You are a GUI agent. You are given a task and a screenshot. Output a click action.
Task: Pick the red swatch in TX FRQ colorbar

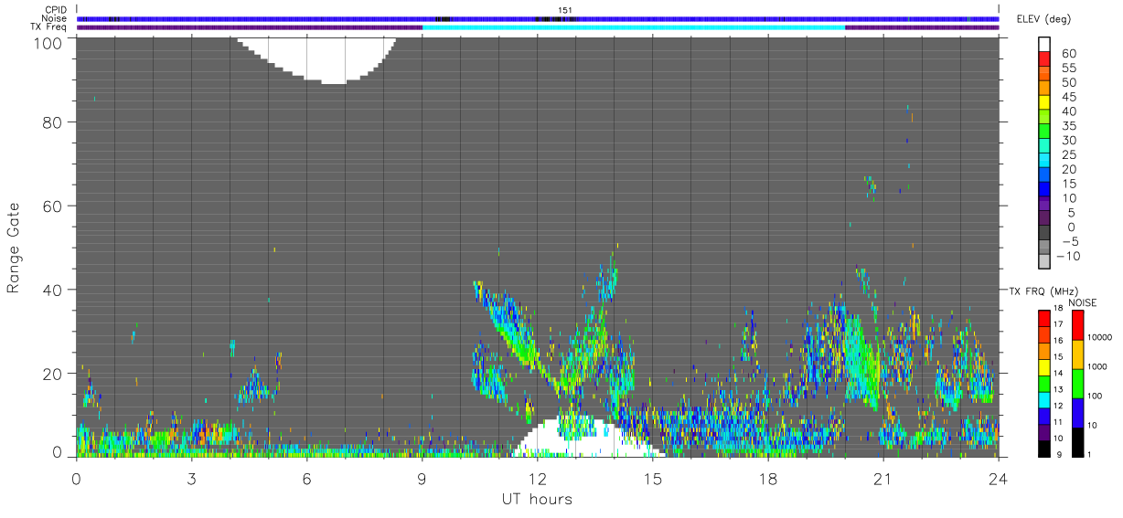tap(1045, 318)
